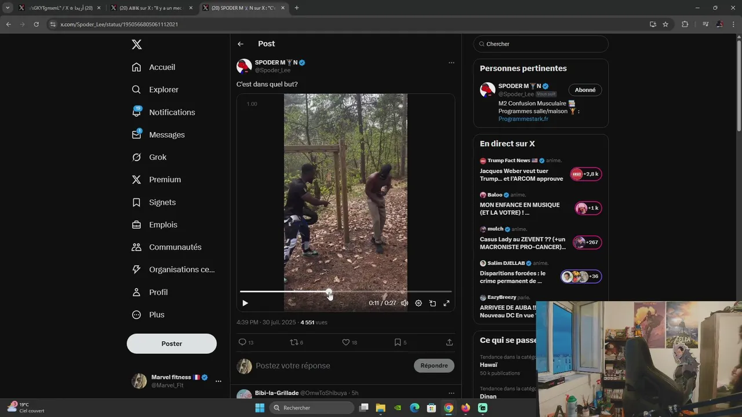The image size is (742, 417).
Task: Open the tab search dropdown
Action: coord(8,8)
